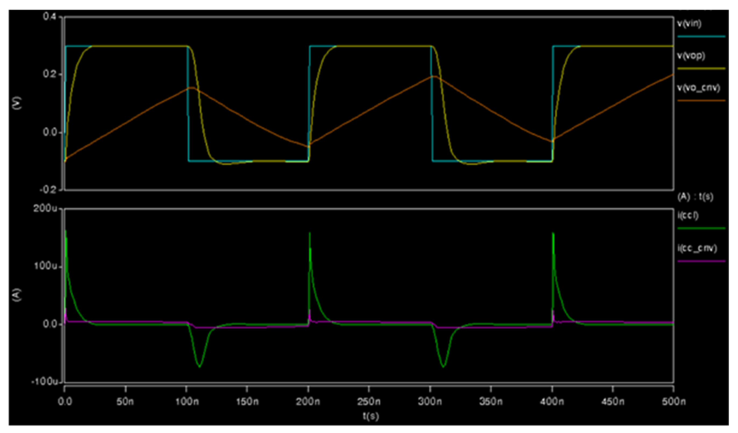Click orange color line under v(vo_cnv)
738x433 pixels.
pyautogui.click(x=701, y=101)
